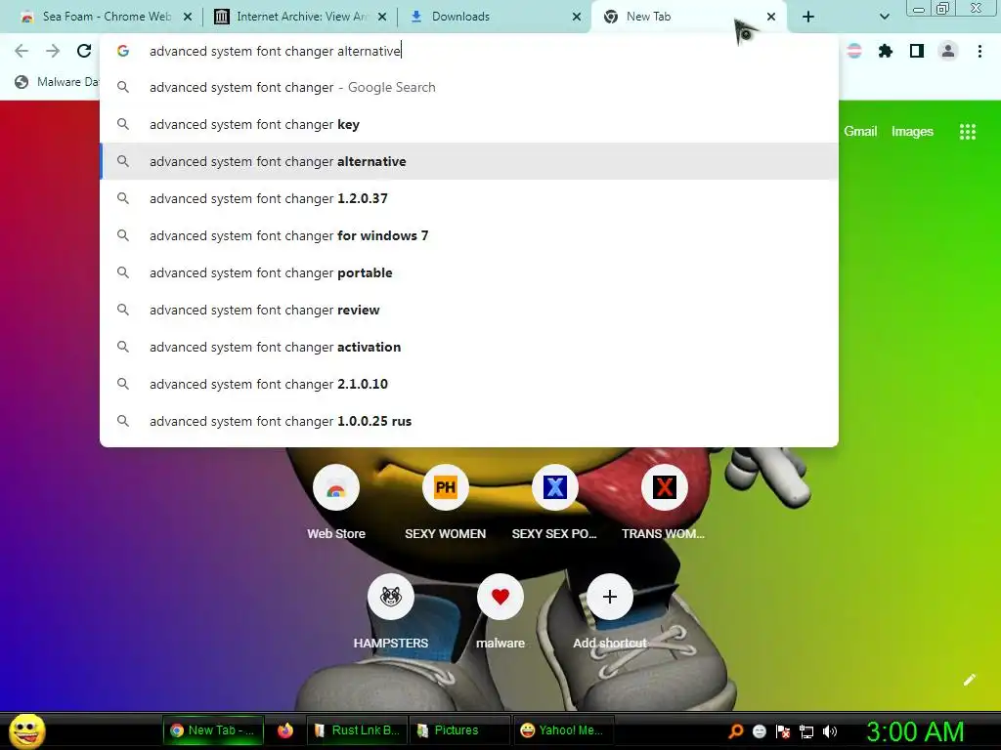
Task: Select the highlighted 'alternative' suggestion
Action: [469, 161]
